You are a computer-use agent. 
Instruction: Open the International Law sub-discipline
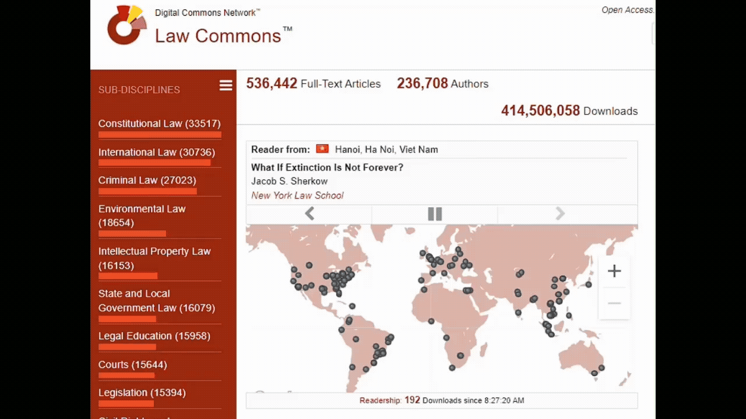156,152
